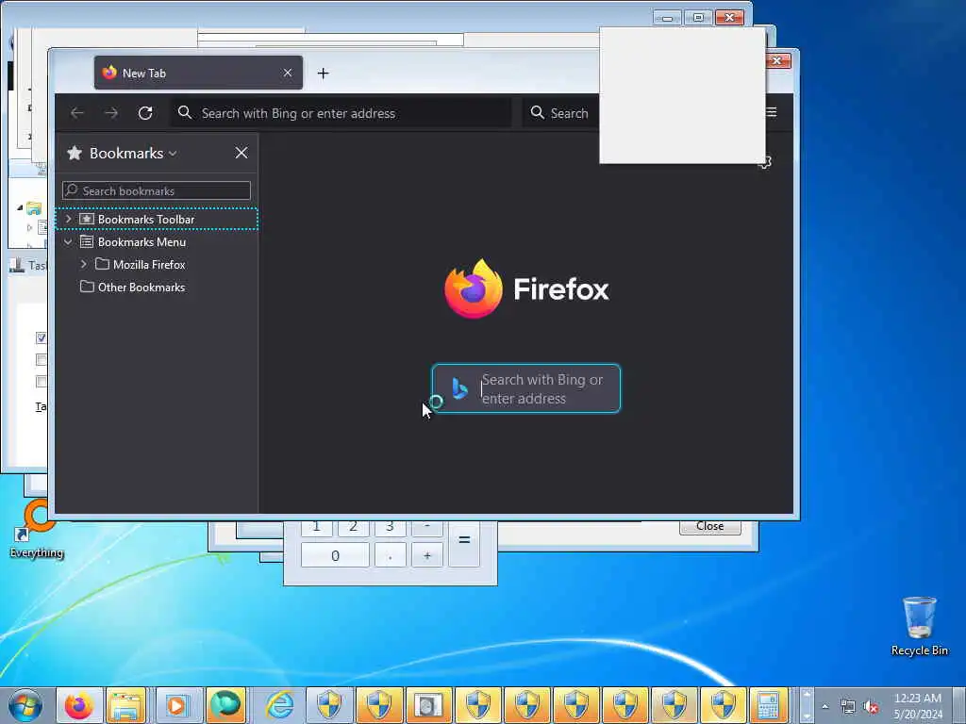Click the 2 button on Calculator
This screenshot has width=966, height=724.
(353, 527)
